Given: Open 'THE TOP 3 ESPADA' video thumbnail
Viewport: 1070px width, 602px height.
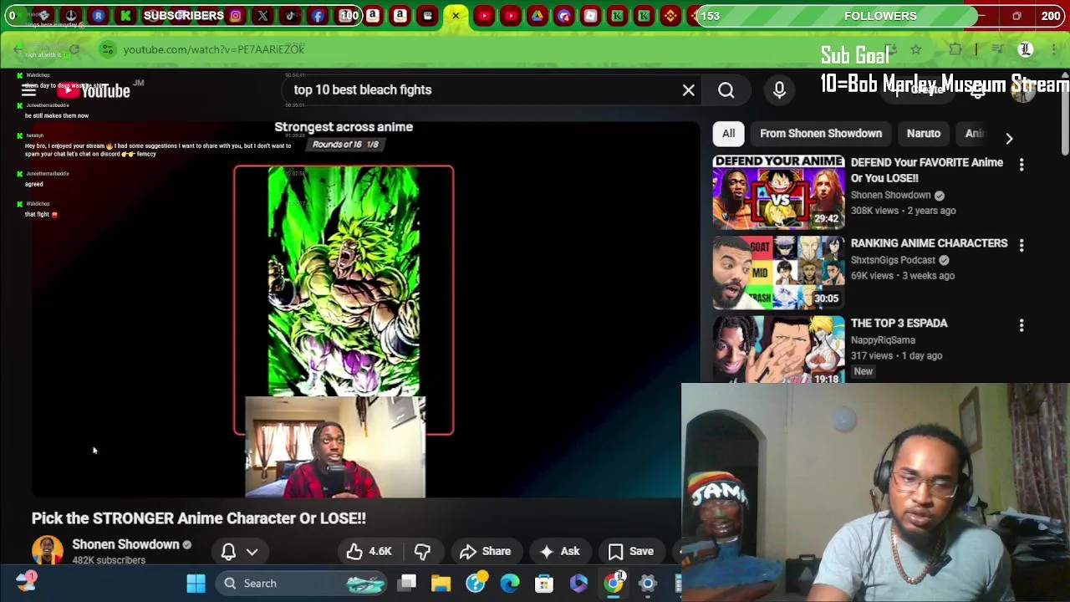Looking at the screenshot, I should (778, 349).
